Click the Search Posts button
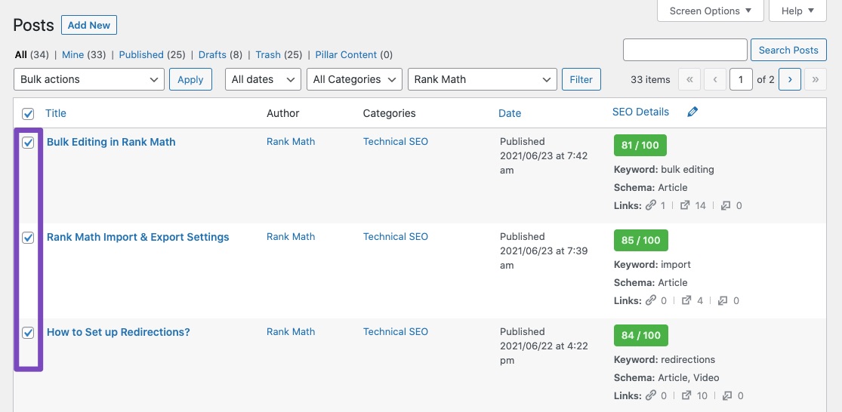Viewport: 842px width, 412px height. (788, 50)
